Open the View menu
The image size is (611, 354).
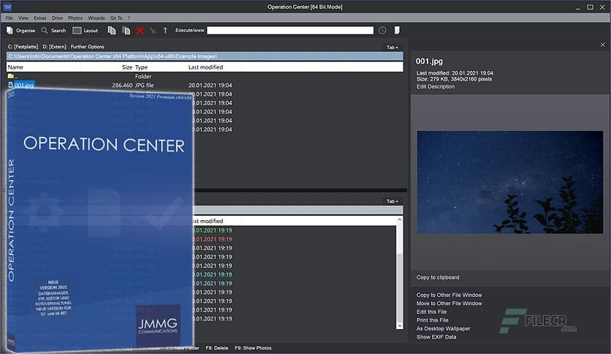coord(23,18)
